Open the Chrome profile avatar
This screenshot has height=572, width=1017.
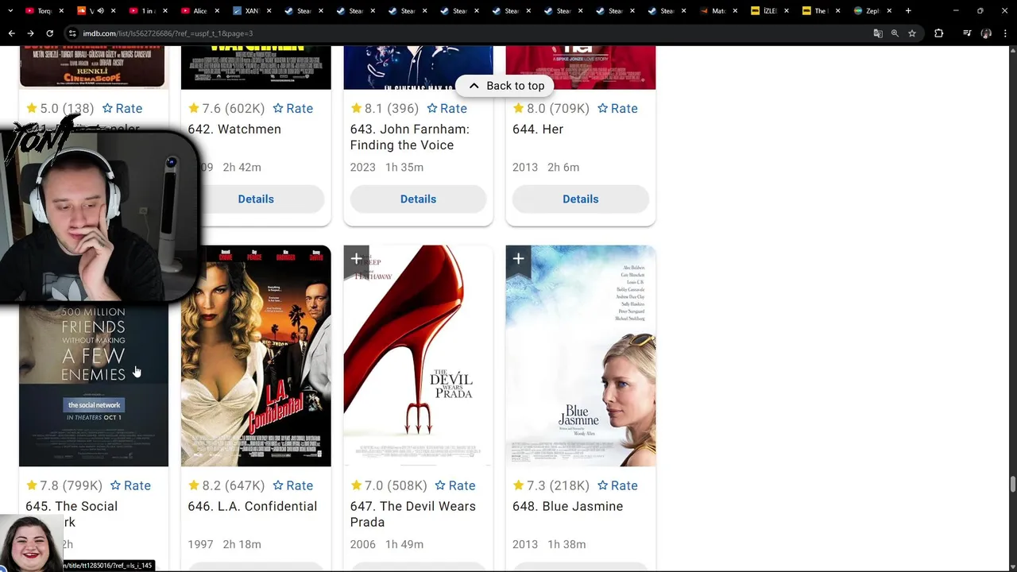986,33
